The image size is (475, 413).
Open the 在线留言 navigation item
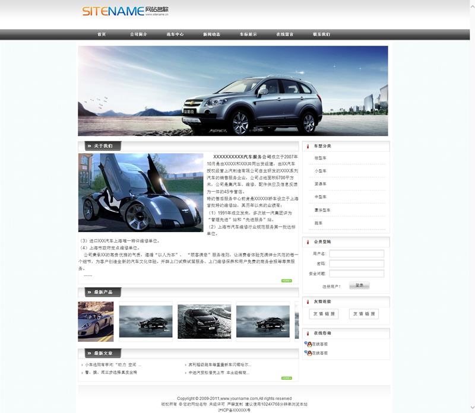[x=285, y=34]
